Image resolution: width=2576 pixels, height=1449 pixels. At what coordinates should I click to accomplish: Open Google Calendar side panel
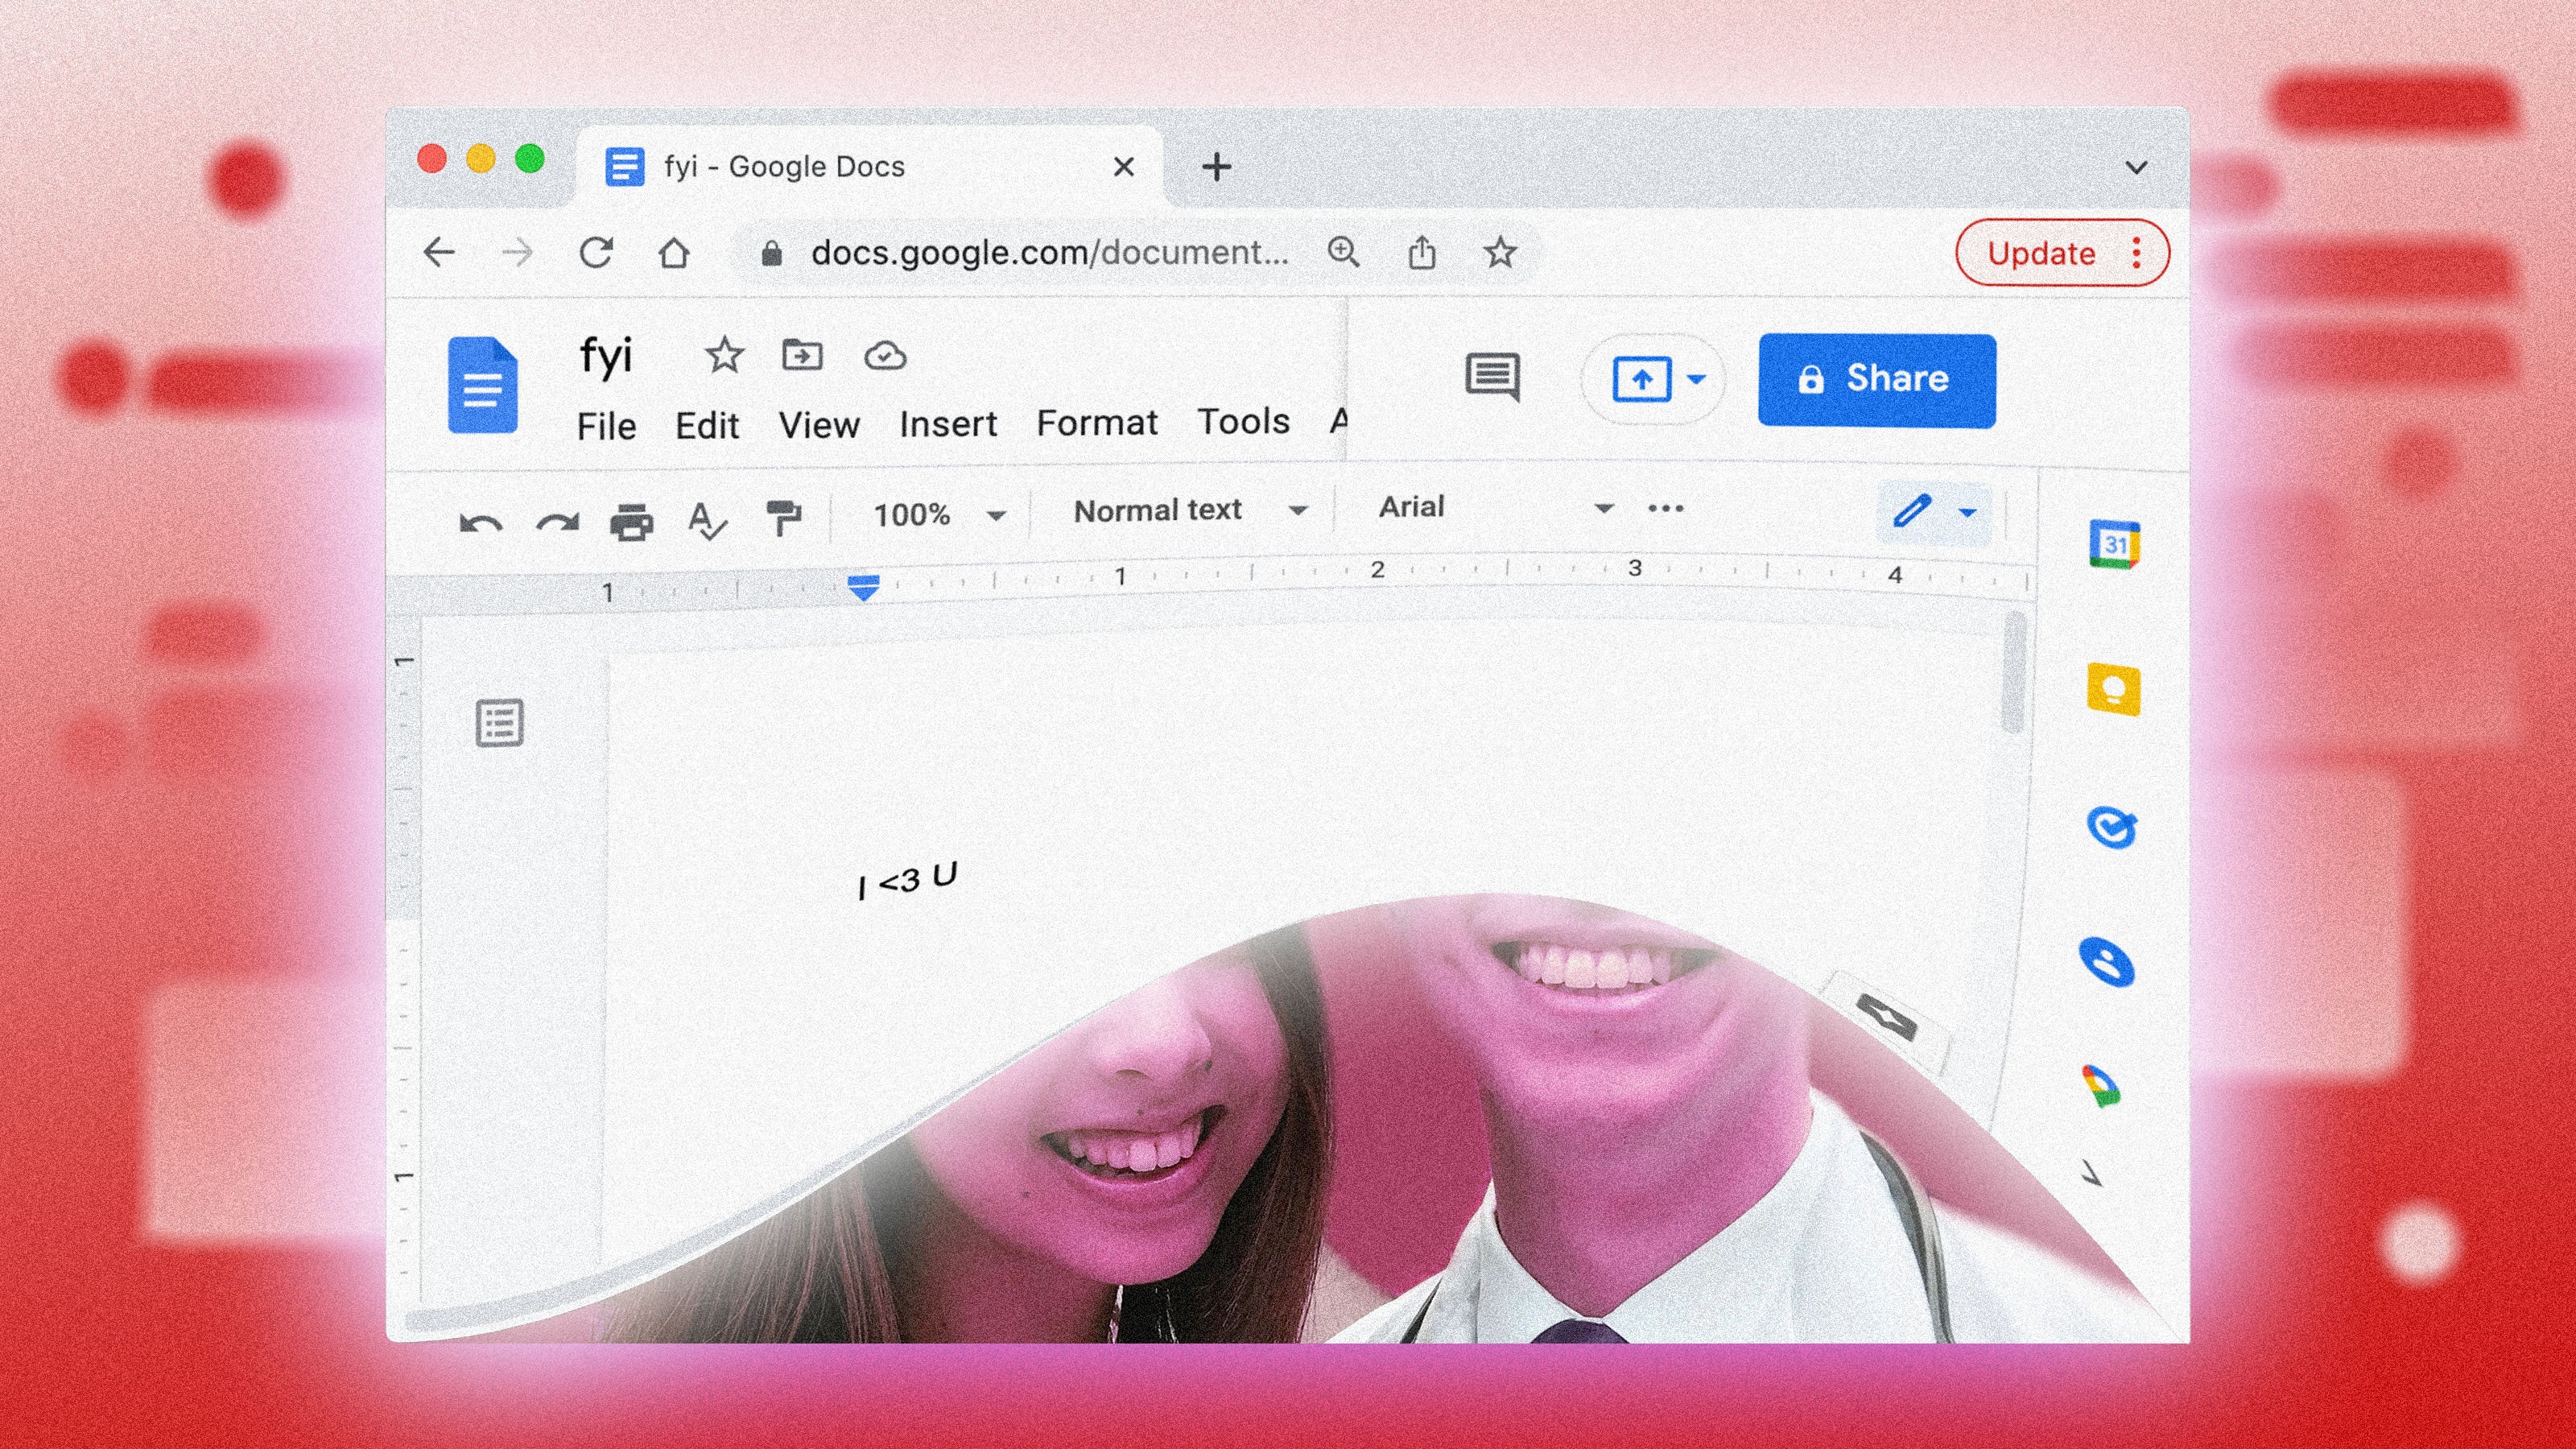[x=2114, y=544]
